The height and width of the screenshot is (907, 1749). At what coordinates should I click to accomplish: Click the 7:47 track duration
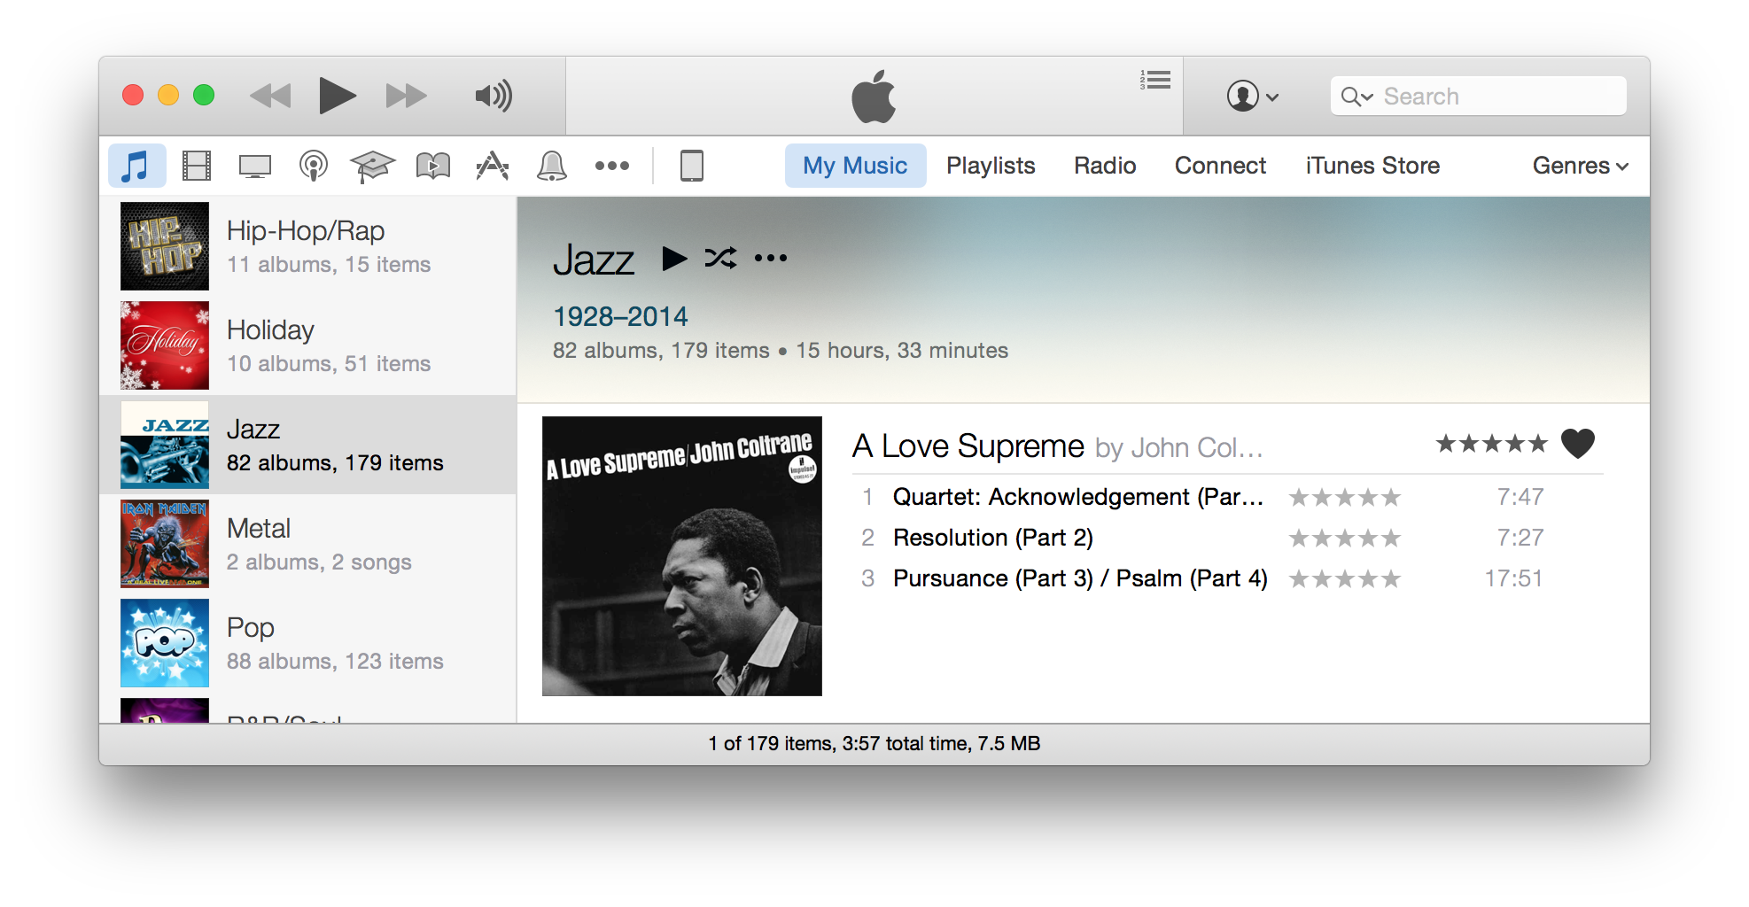[1520, 497]
